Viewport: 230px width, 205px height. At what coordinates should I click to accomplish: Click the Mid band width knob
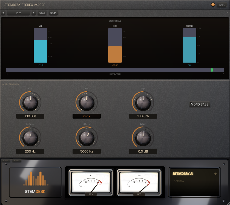tap(87, 102)
